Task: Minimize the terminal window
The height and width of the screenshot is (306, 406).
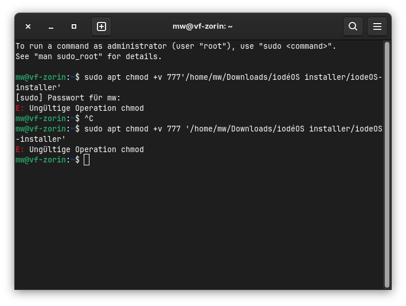Action: 51,26
